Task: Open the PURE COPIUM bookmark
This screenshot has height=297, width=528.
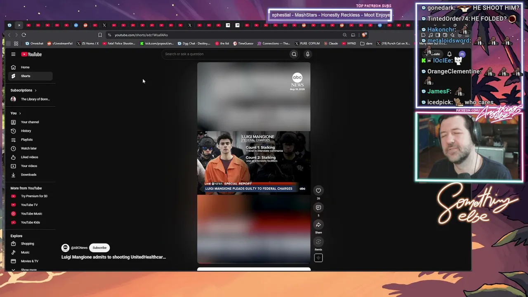Action: point(307,43)
